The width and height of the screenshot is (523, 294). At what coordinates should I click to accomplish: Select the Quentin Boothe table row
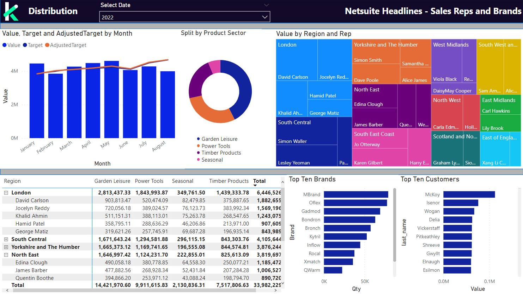pos(141,278)
